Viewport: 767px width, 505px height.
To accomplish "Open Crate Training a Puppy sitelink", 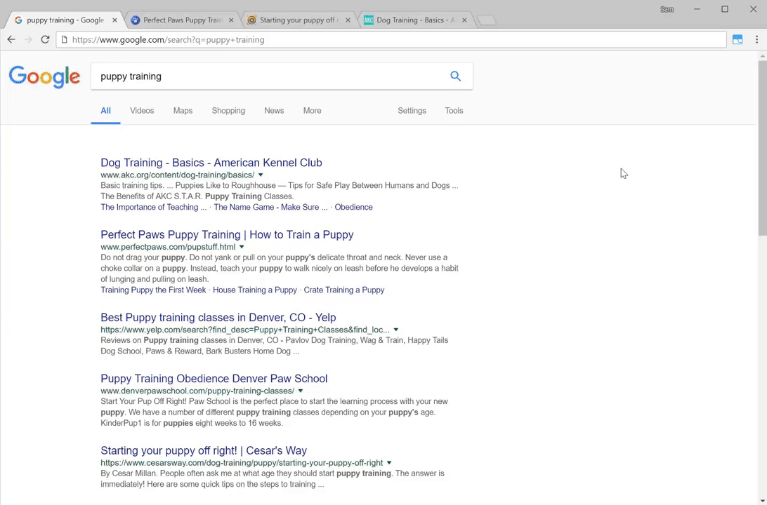I will click(344, 290).
